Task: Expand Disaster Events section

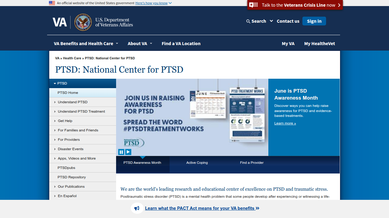Action: 83,149
